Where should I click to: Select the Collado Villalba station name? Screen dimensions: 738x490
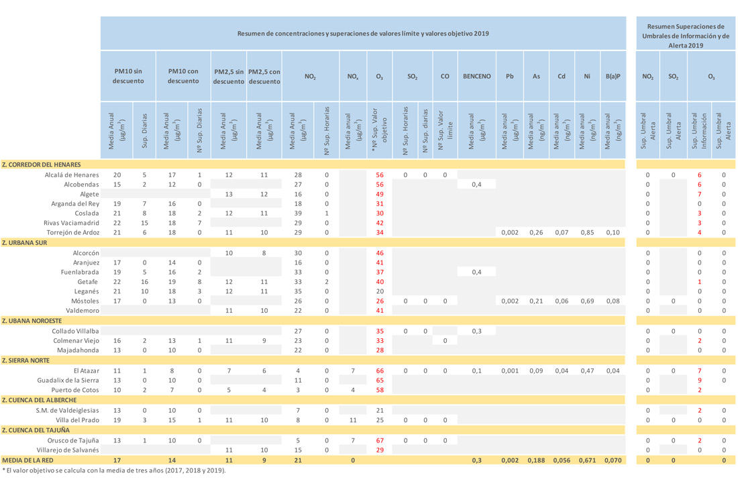[x=76, y=332]
